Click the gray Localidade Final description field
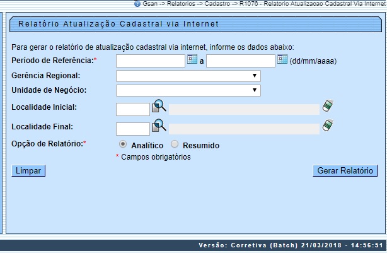The height and width of the screenshot is (253, 387). click(x=244, y=129)
